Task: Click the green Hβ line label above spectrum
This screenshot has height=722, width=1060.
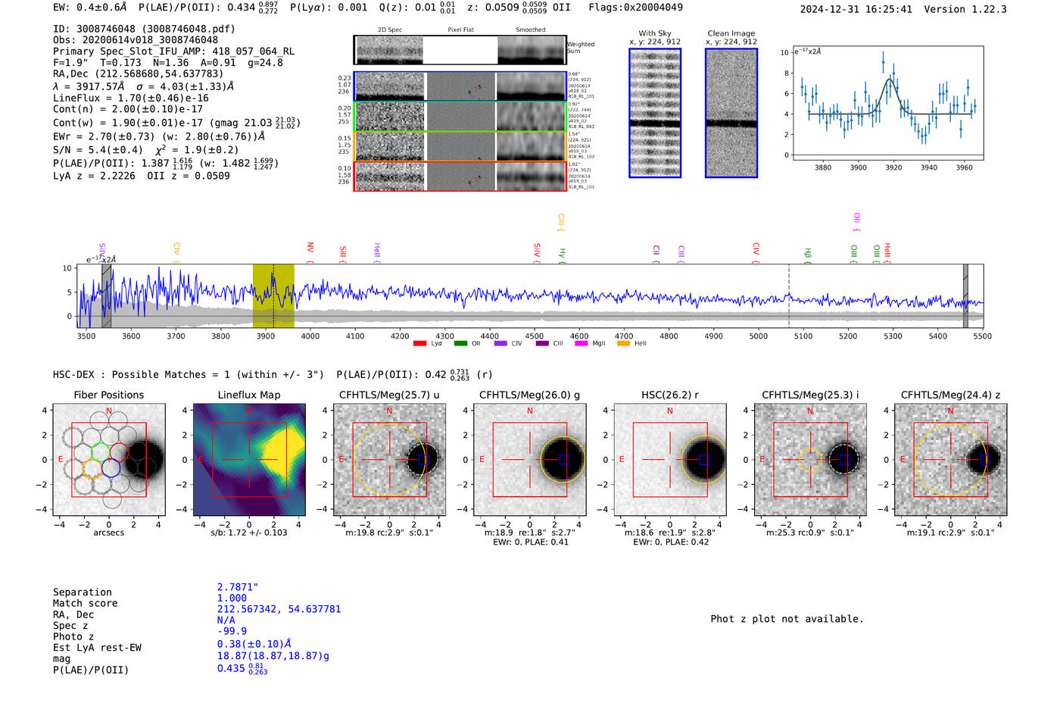Action: pyautogui.click(x=808, y=254)
